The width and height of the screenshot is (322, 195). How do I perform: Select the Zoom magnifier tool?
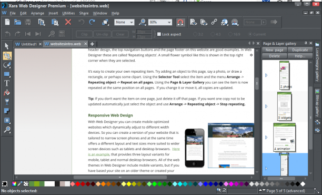point(7,130)
